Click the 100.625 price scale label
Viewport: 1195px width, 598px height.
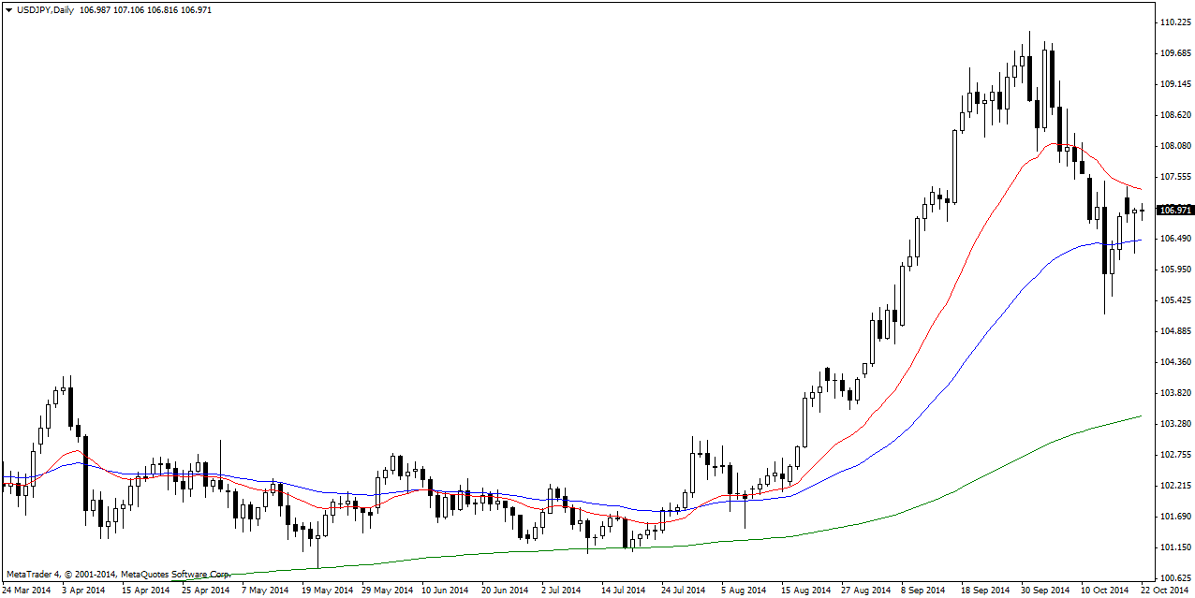(1175, 578)
